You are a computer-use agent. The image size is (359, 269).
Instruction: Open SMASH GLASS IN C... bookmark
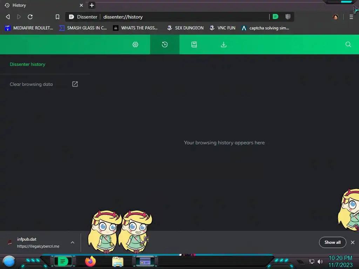point(83,28)
